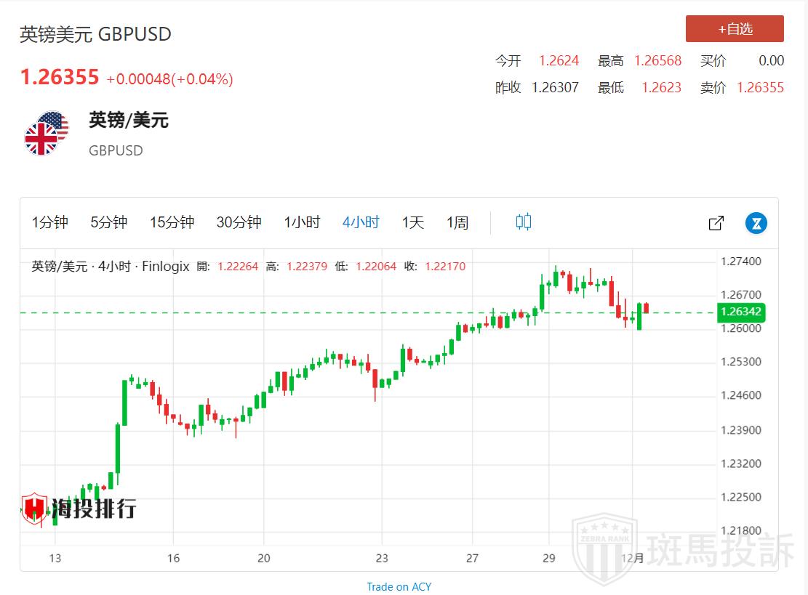Screen dimensions: 808x595
Task: Click the 12月 date axis label
Action: tap(634, 558)
